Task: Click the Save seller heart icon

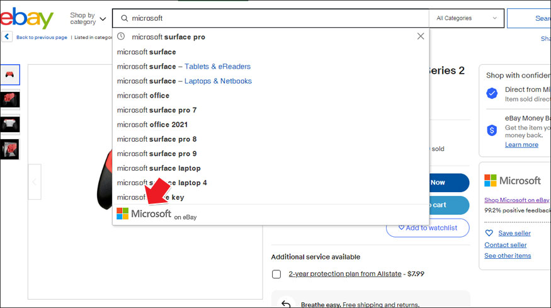Action: point(489,233)
